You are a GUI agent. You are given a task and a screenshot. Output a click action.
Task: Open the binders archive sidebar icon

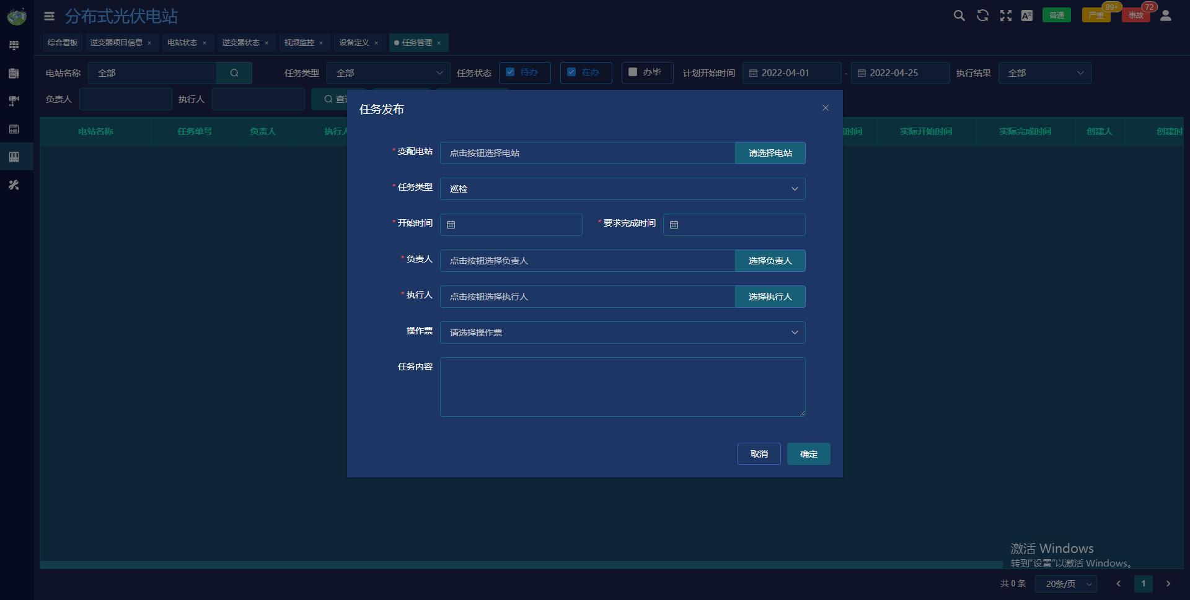click(14, 157)
